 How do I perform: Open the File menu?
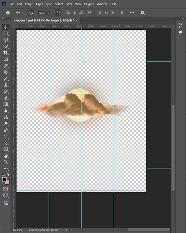(x=12, y=4)
